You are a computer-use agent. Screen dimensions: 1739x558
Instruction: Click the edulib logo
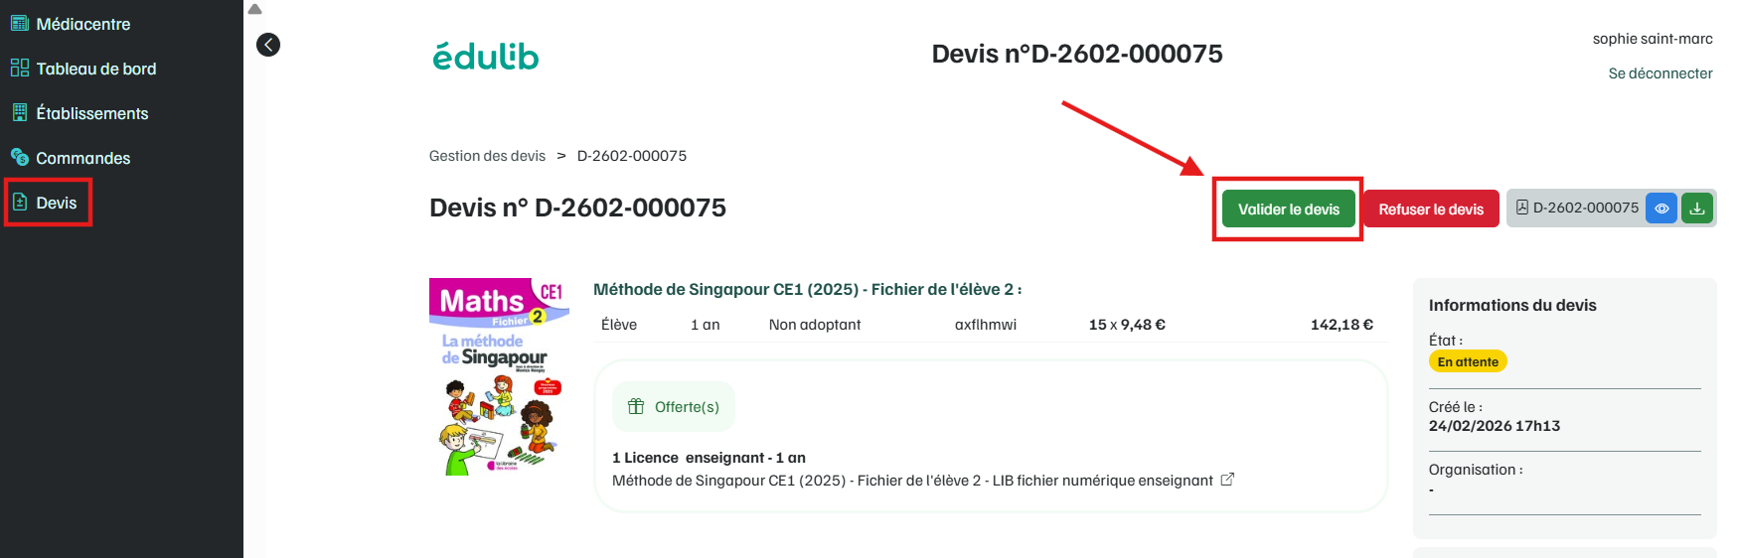tap(486, 56)
